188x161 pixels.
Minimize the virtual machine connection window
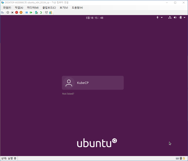(167, 3)
